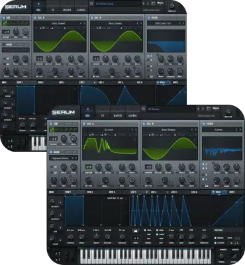
Task: Click next wavetable arrow beside SD Acid
Action: point(136,130)
